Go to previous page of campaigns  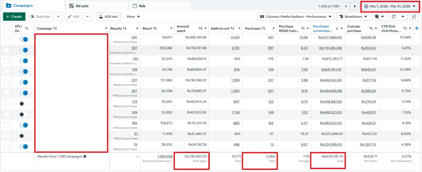coord(346,6)
